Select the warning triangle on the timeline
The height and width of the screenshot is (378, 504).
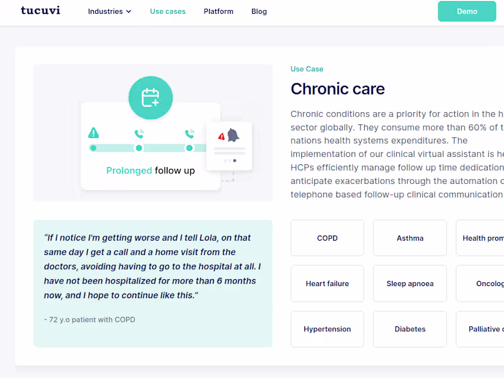tap(93, 134)
